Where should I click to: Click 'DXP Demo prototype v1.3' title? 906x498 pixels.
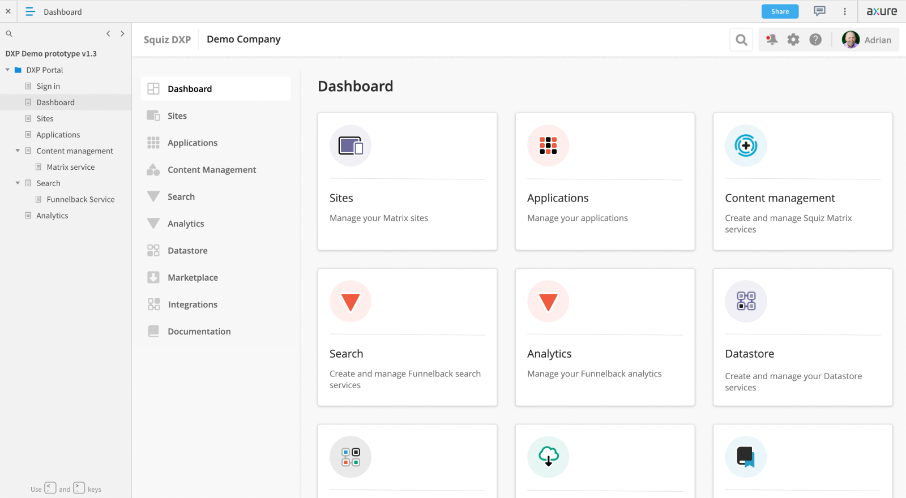[x=51, y=54]
